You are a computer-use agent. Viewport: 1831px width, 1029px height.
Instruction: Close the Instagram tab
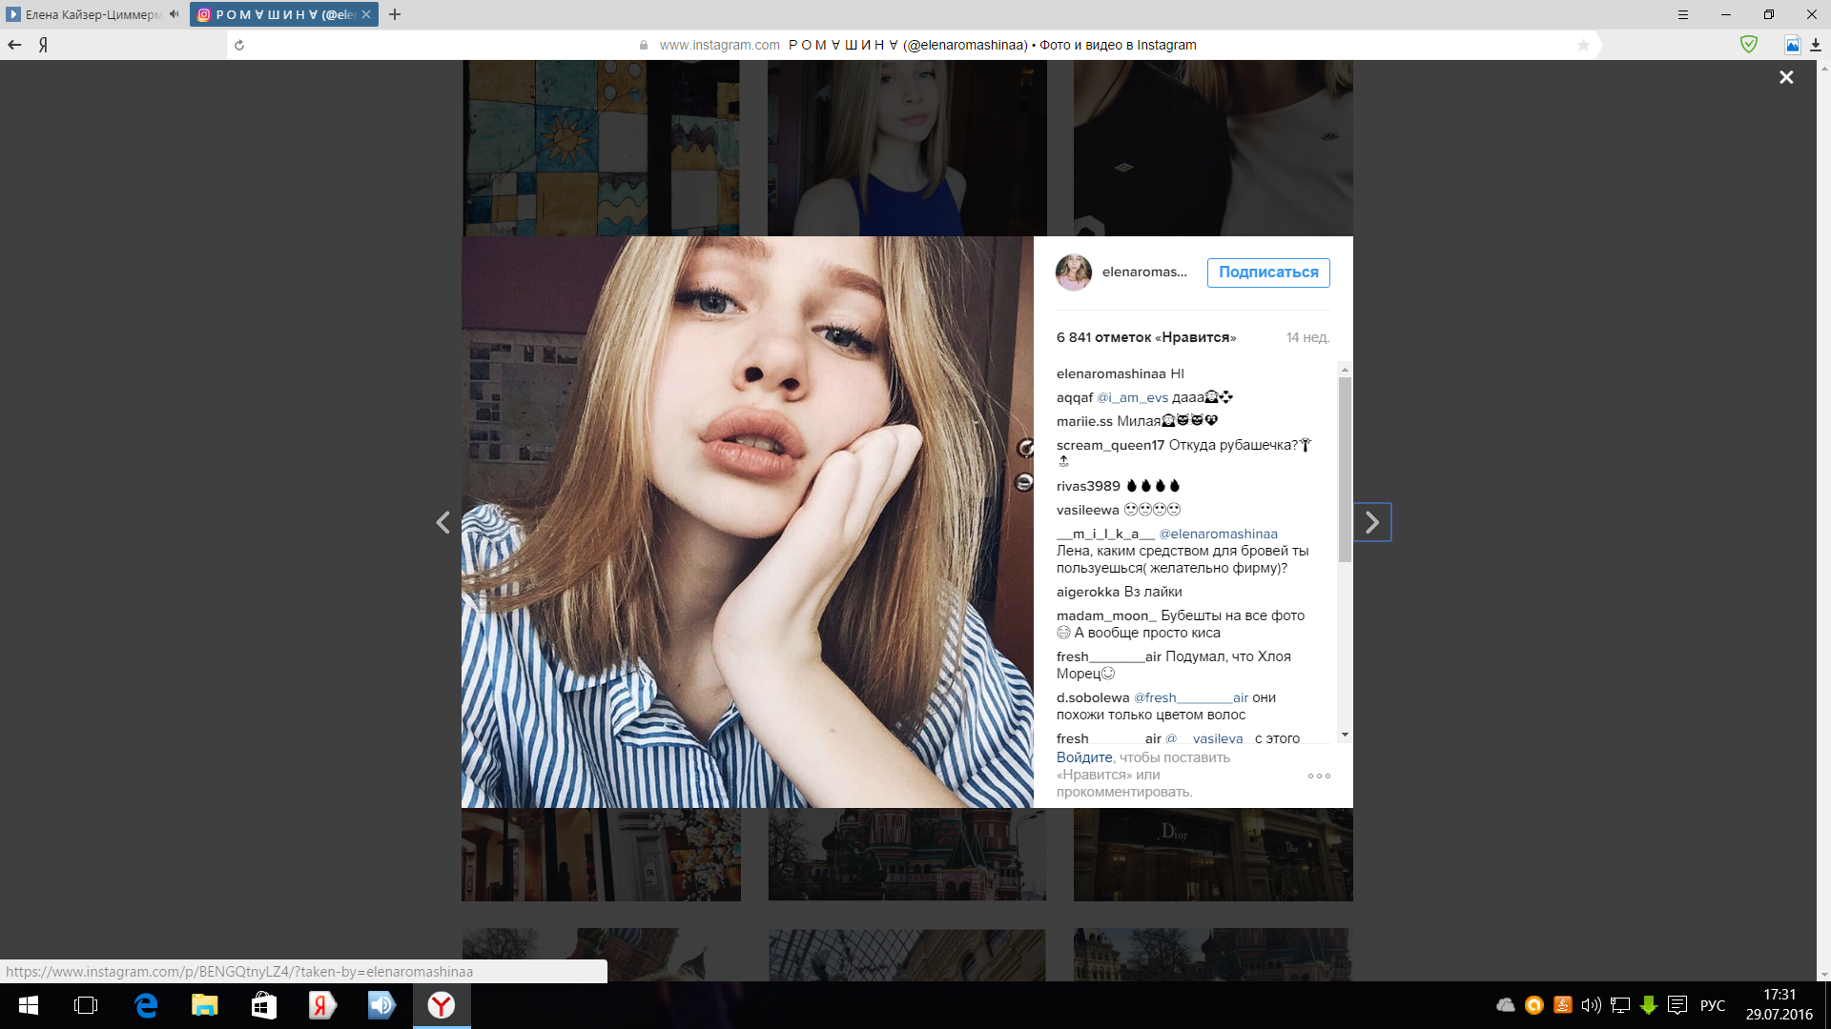pyautogui.click(x=366, y=14)
